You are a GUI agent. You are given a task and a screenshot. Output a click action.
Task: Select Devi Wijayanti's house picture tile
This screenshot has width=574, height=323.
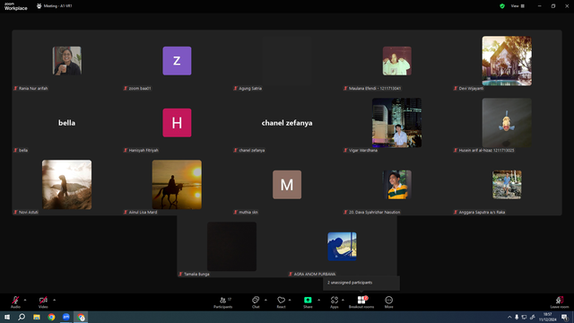tap(507, 61)
